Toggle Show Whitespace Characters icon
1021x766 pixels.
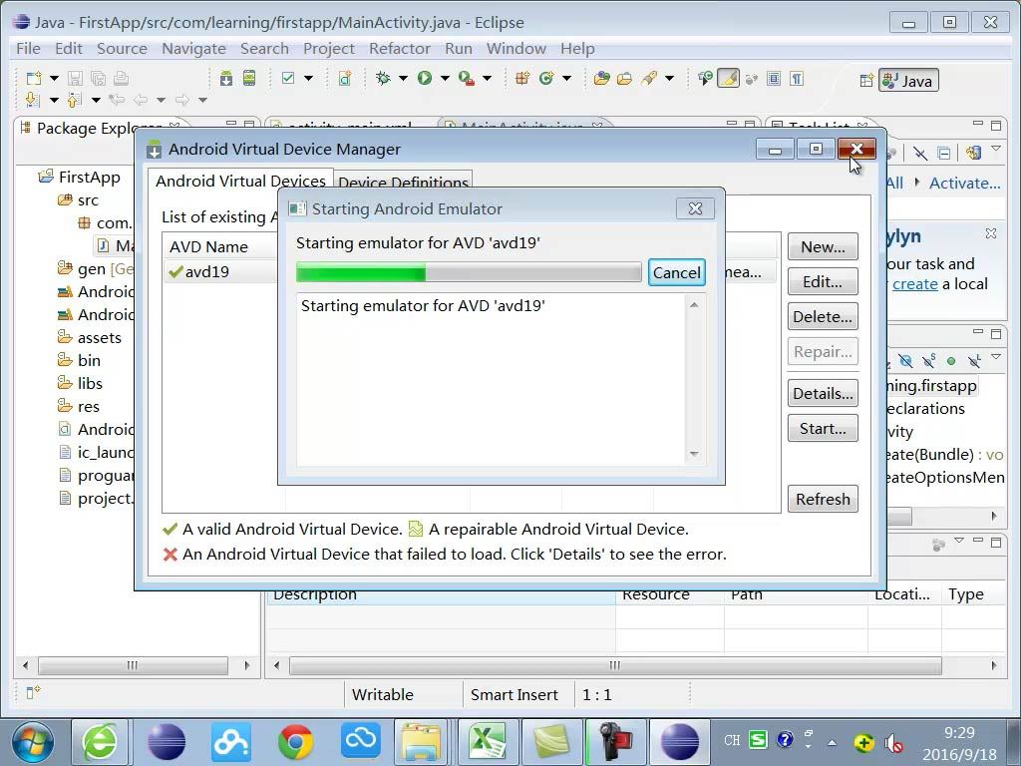tap(797, 78)
